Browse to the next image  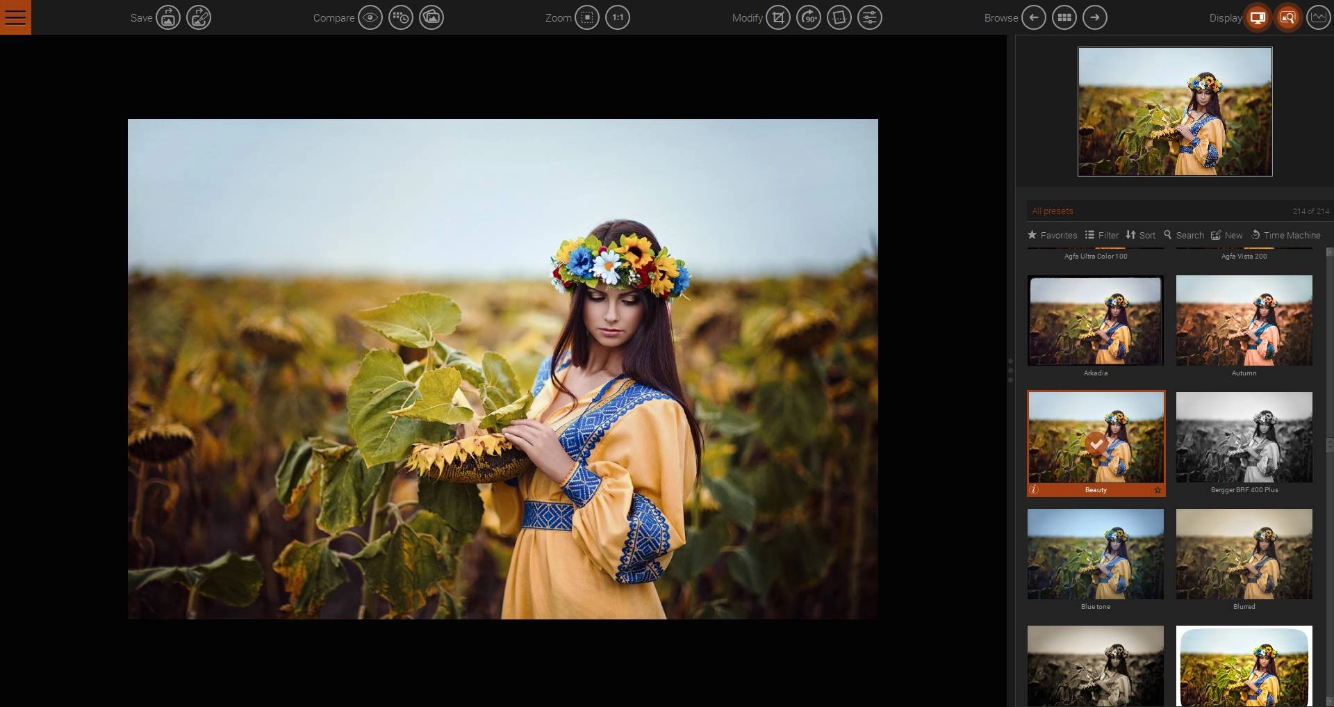click(1095, 17)
